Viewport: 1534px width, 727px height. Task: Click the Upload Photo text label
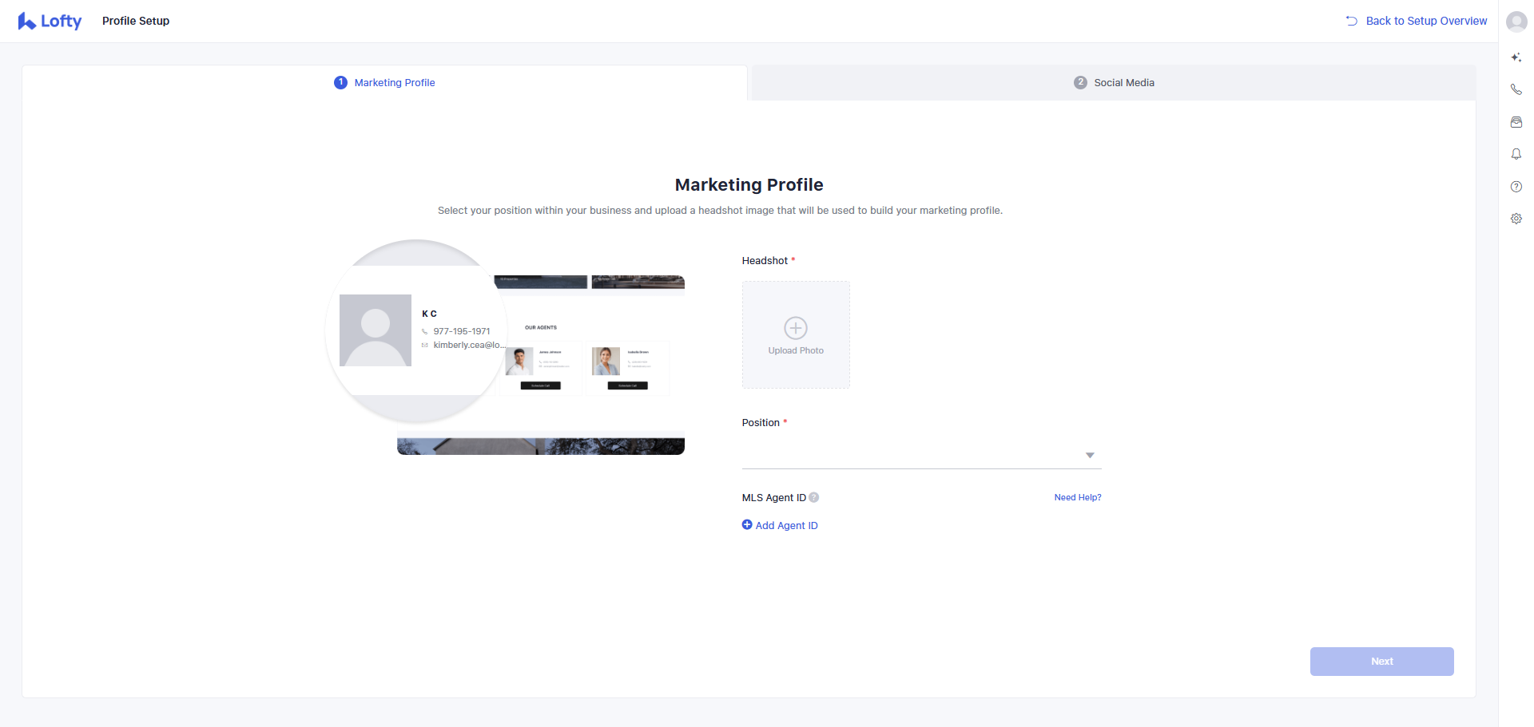tap(795, 350)
